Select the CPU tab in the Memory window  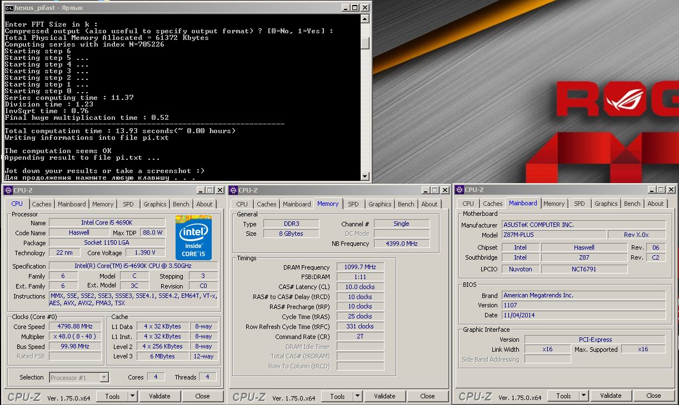[242, 204]
